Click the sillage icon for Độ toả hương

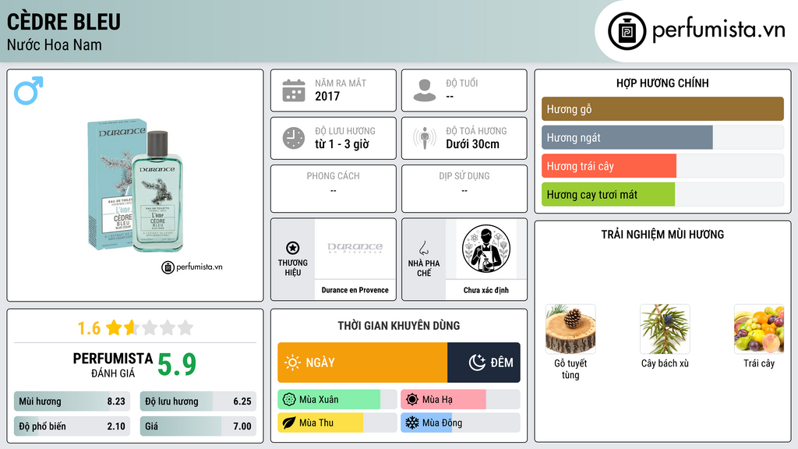pos(425,138)
